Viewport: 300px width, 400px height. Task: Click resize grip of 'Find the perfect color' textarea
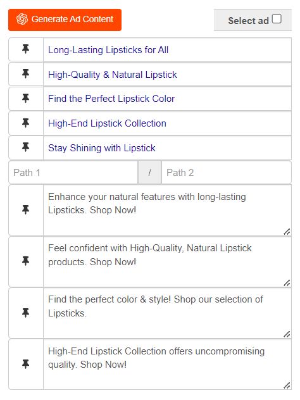click(x=287, y=334)
